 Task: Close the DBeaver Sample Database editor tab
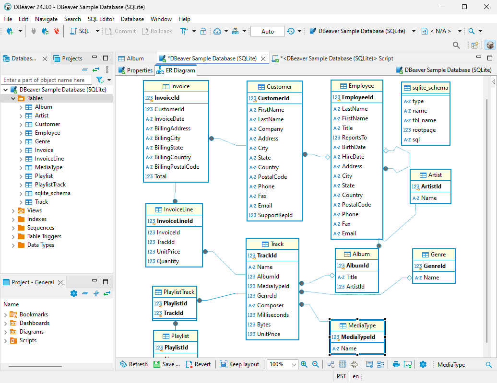(x=263, y=58)
